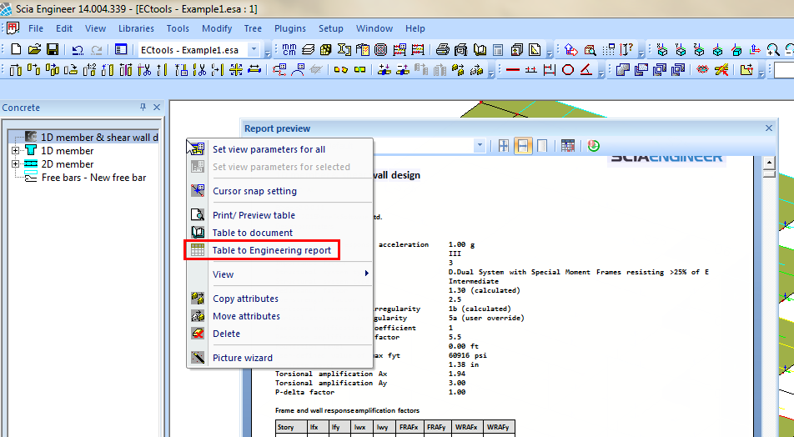Open the document book icon in toolbar
The width and height of the screenshot is (794, 437).
[x=480, y=50]
